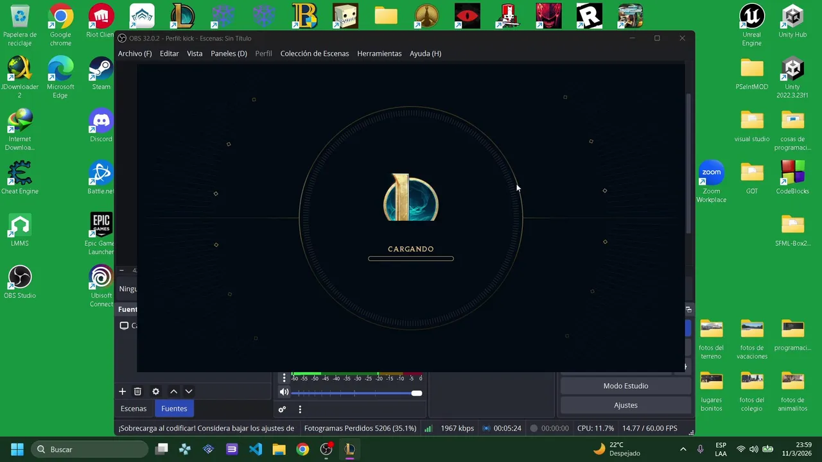Viewport: 822px width, 462px height.
Task: Open the JDownloader 2 desktop shortcut
Action: [20, 78]
